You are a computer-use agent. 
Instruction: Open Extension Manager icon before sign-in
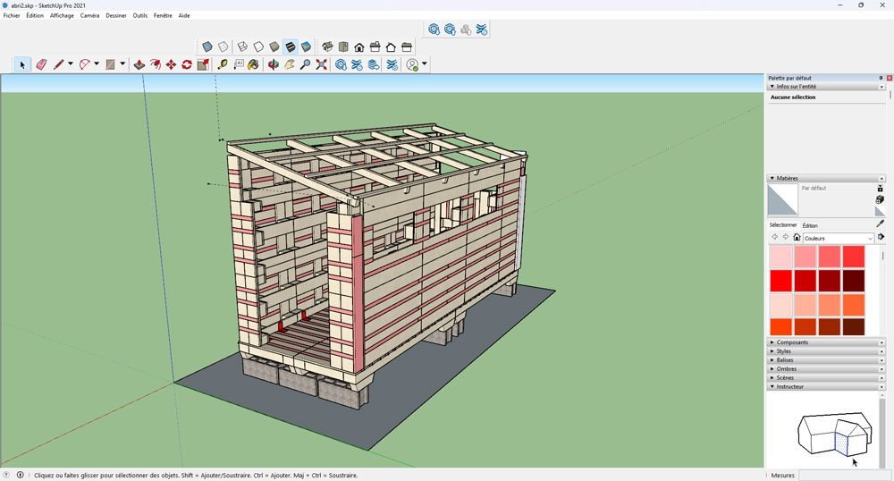point(392,65)
